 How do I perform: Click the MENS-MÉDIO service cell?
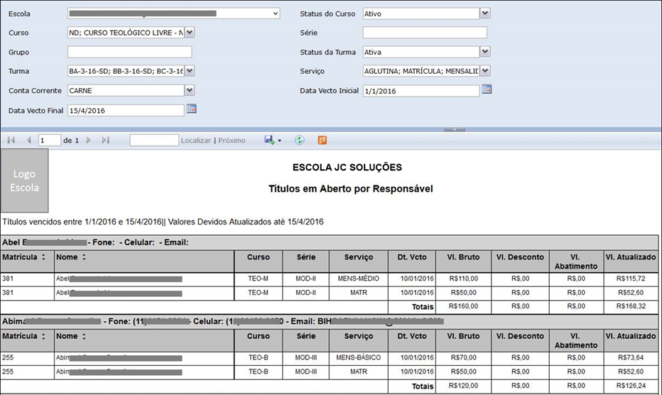(359, 278)
